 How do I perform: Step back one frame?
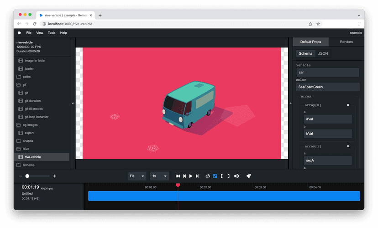184,176
